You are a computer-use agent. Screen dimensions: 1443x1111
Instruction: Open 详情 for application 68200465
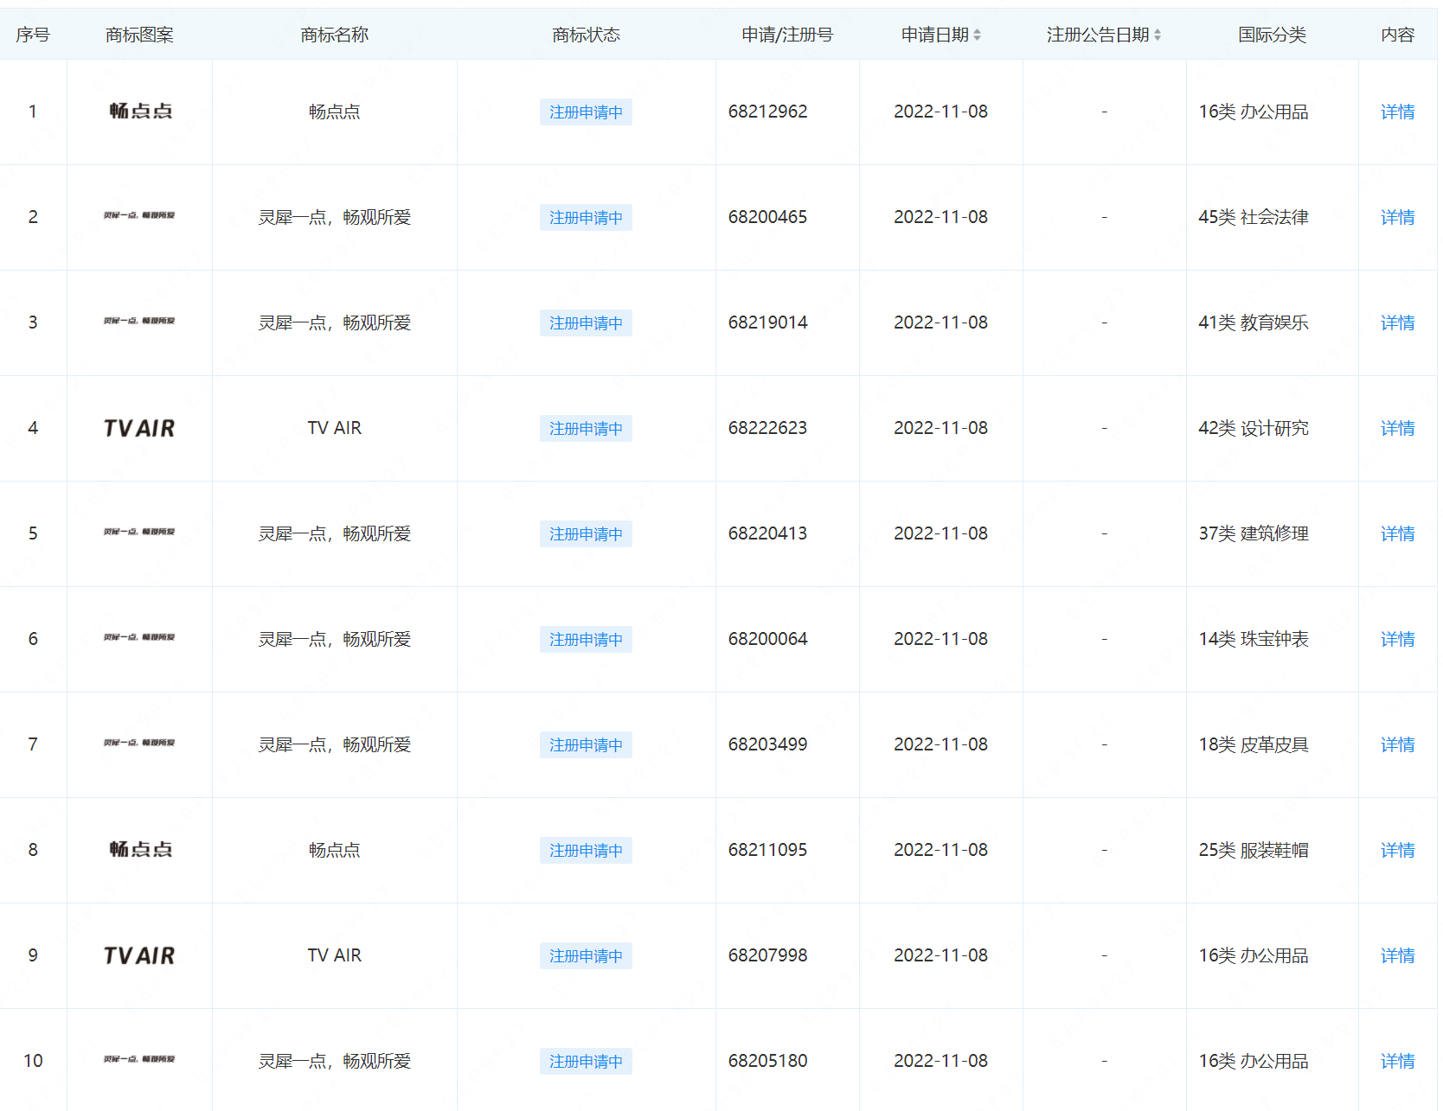[x=1397, y=217]
